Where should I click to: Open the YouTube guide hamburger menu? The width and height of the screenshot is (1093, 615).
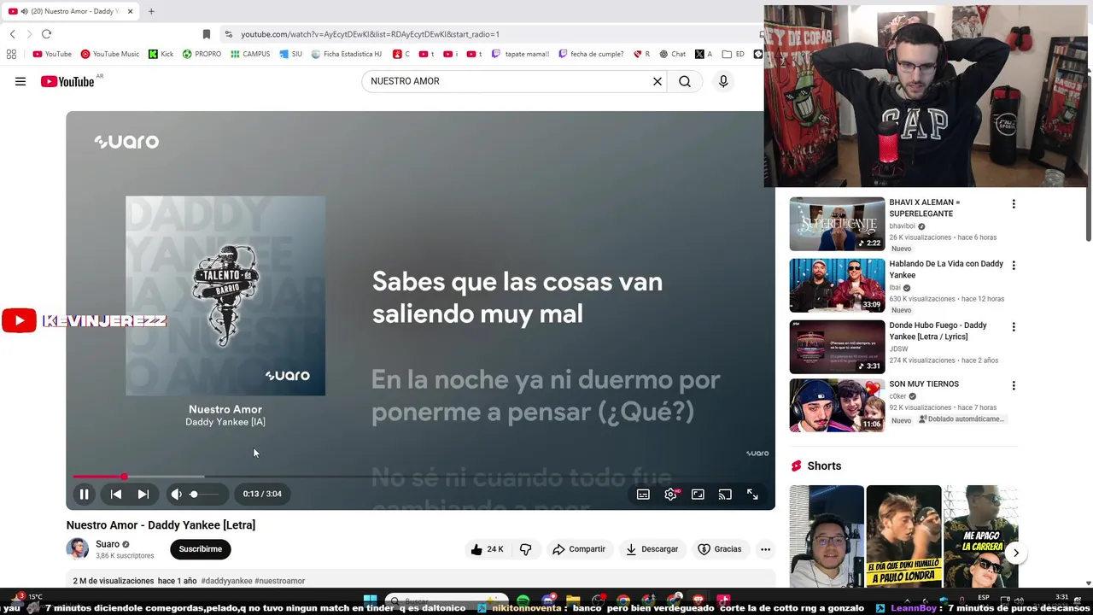pyautogui.click(x=20, y=81)
